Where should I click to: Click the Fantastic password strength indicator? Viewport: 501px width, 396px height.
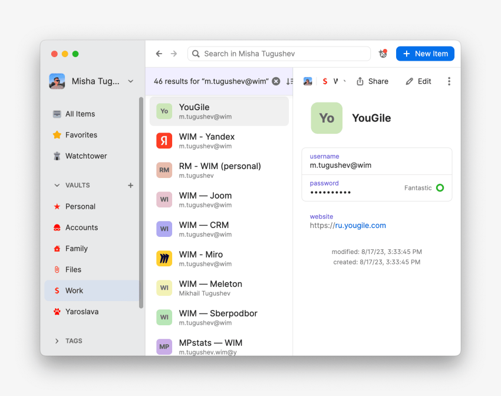click(424, 188)
